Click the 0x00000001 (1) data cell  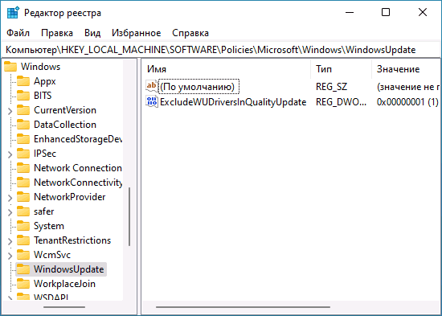tap(407, 102)
